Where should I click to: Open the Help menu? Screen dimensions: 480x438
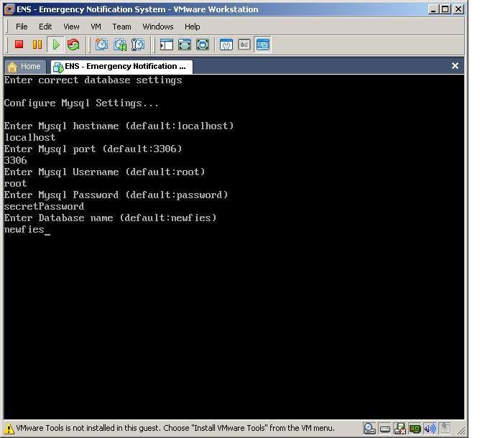(x=193, y=27)
